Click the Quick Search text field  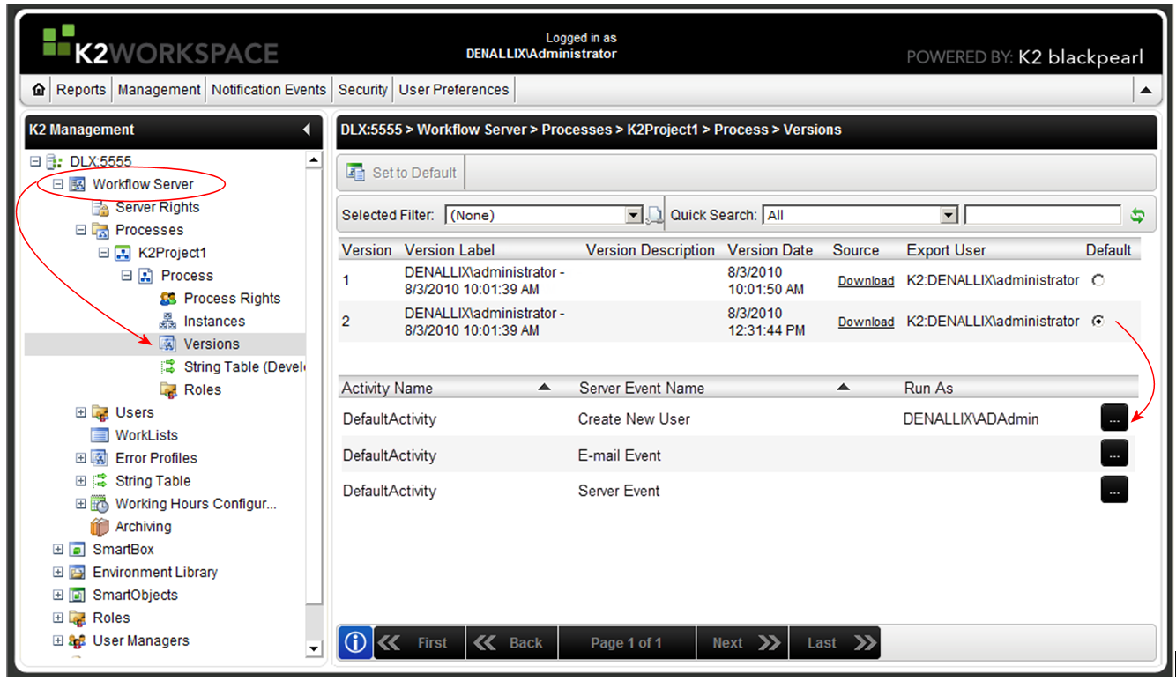pyautogui.click(x=1043, y=216)
